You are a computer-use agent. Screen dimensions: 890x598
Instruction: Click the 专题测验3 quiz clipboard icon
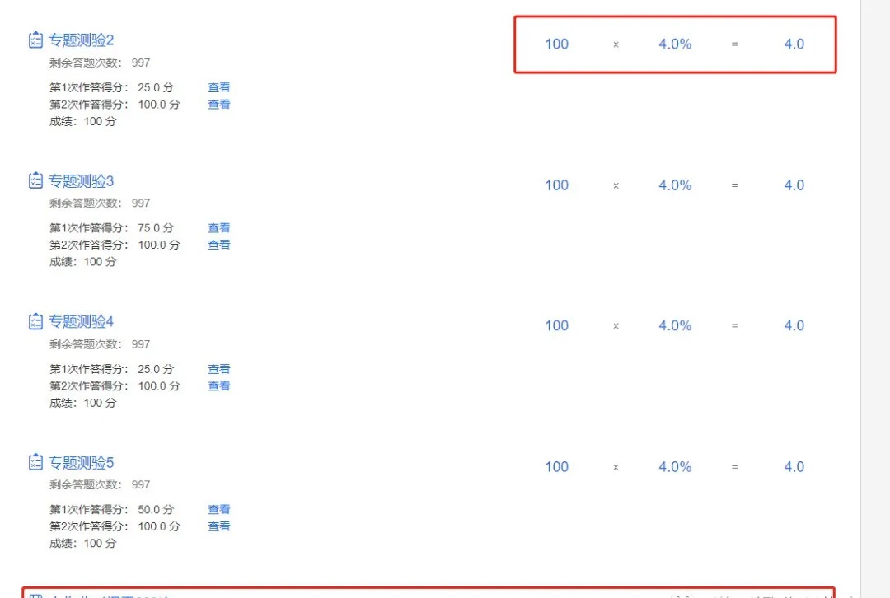point(35,180)
